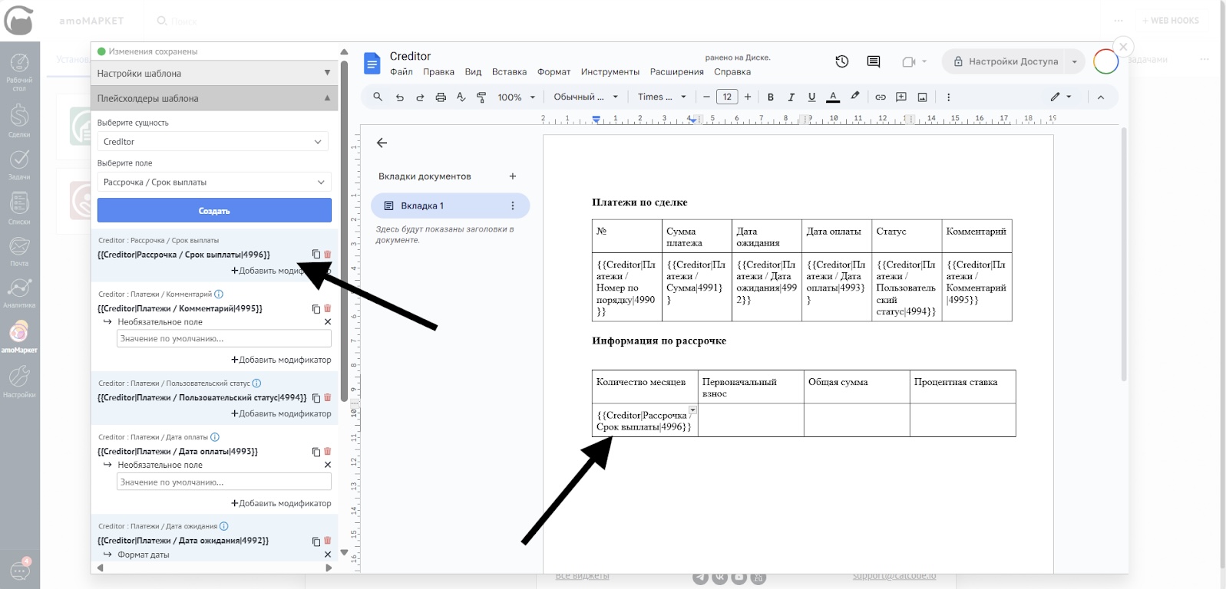Expand the Настройки шаблона section
This screenshot has height=589, width=1226.
tap(214, 73)
